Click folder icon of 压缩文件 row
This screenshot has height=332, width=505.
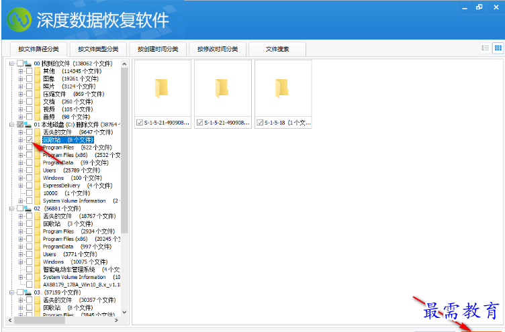coord(38,94)
